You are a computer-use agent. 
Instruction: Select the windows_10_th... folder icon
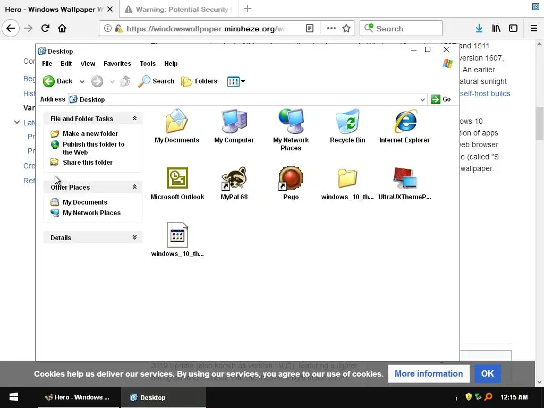click(347, 183)
